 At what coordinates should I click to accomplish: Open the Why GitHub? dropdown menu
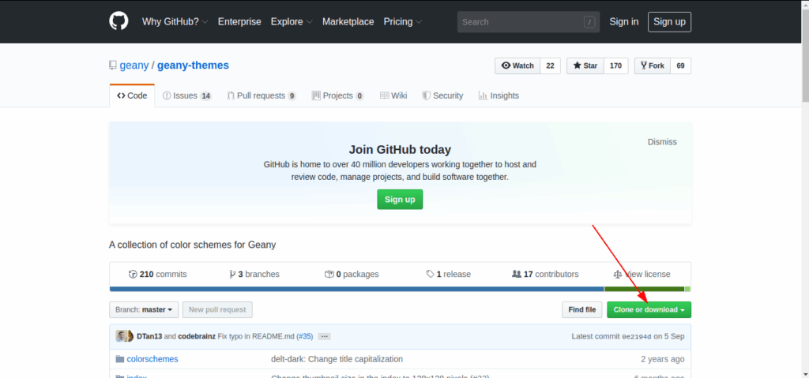175,21
